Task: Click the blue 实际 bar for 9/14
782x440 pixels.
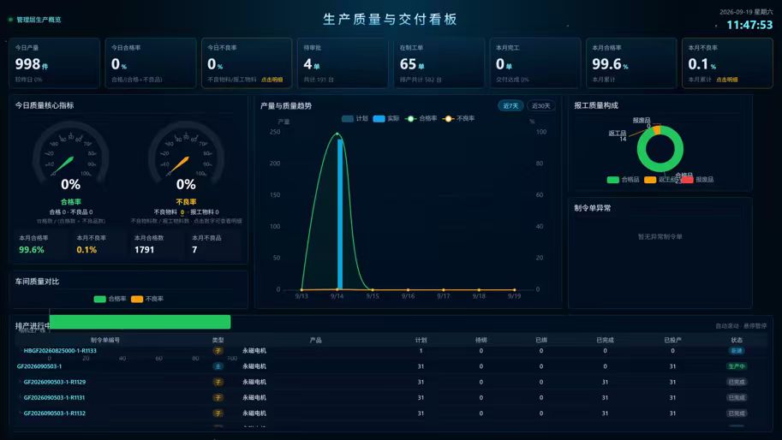Action: click(340, 214)
